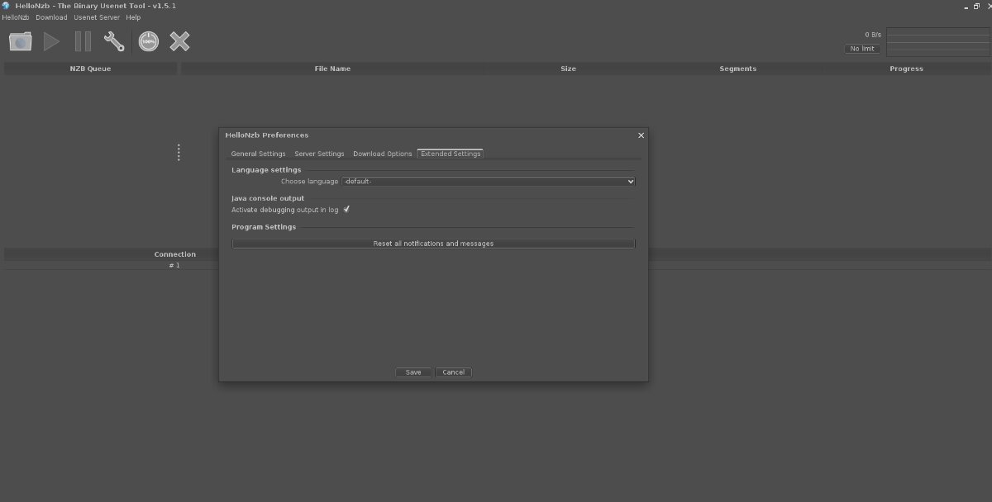Click the open NZB file folder icon
This screenshot has width=992, height=502.
tap(21, 41)
